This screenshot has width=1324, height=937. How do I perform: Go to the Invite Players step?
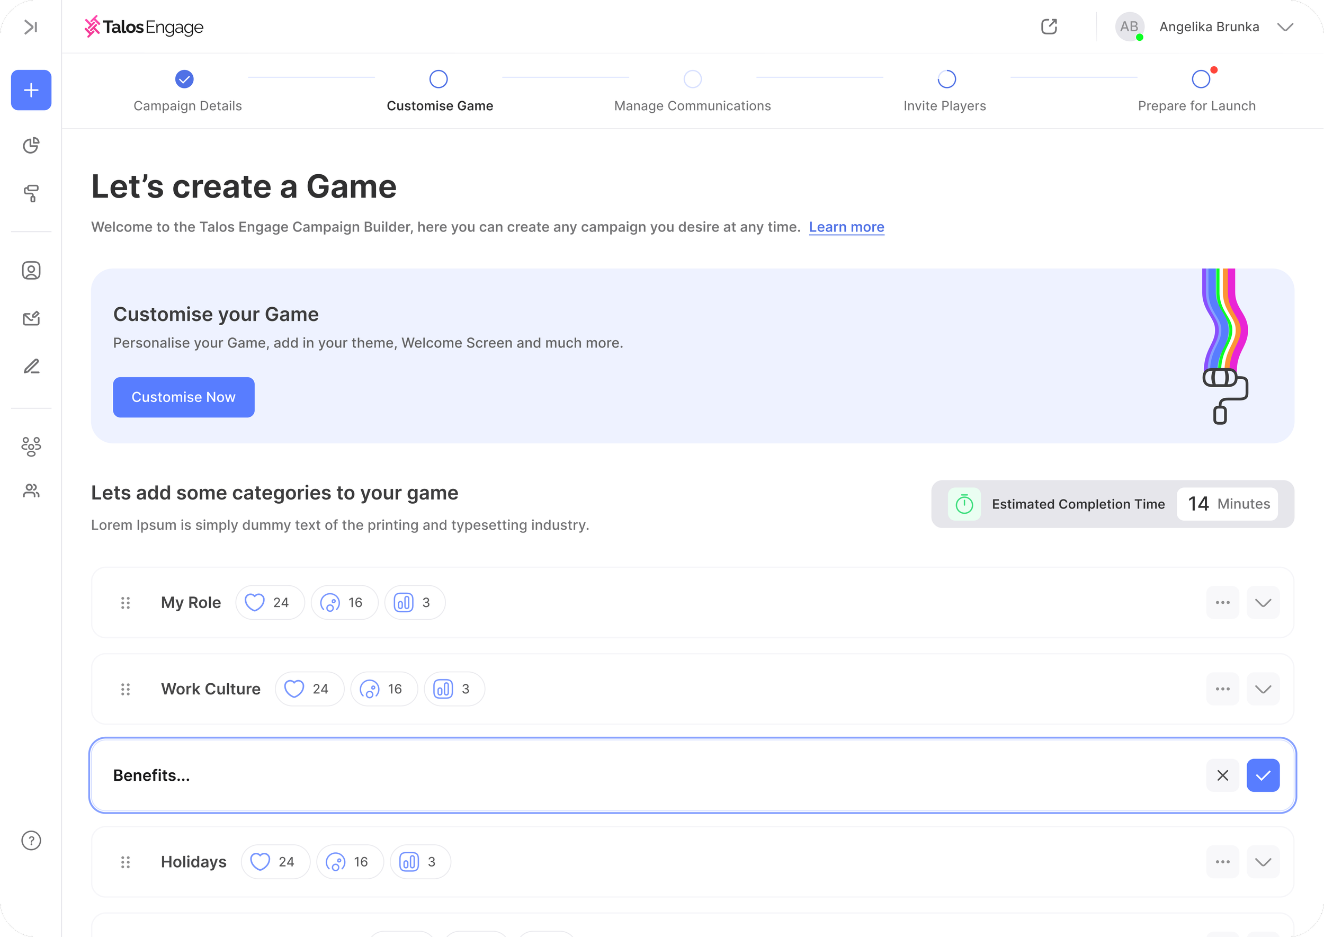945,91
